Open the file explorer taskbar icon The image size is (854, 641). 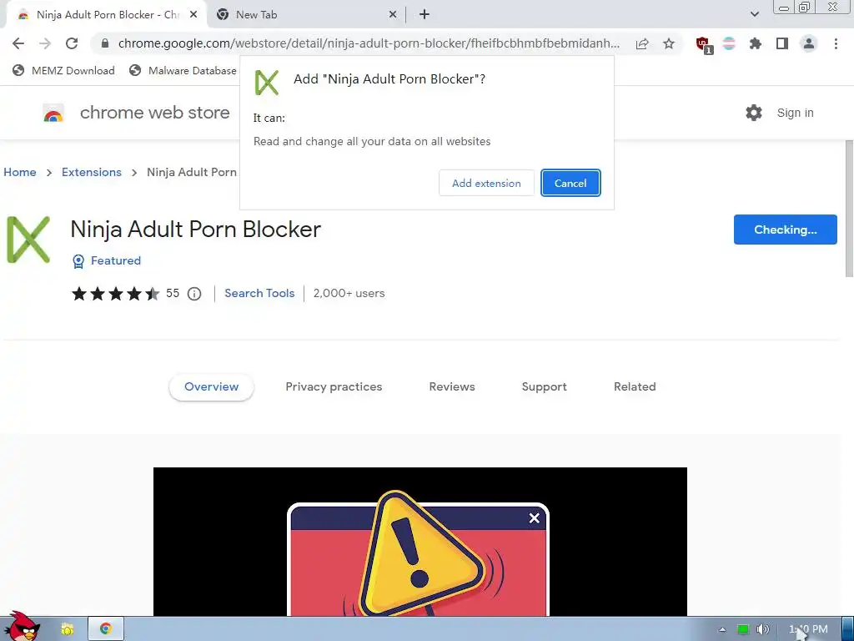[67, 629]
